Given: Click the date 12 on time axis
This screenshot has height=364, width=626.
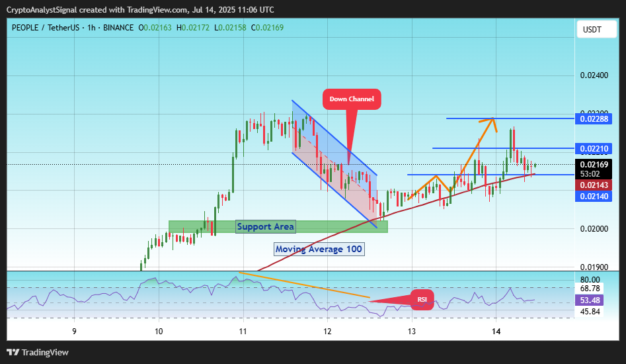Looking at the screenshot, I should (327, 331).
